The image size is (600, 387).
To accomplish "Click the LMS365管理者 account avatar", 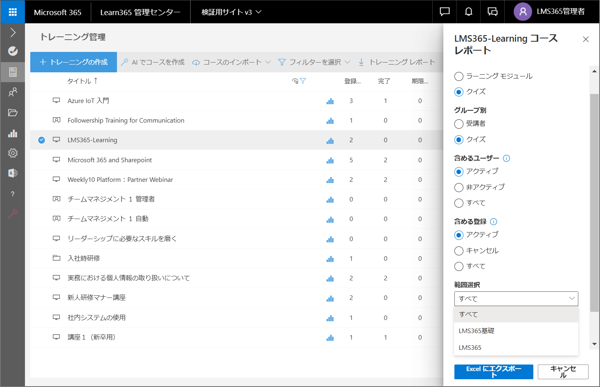I will 523,12.
